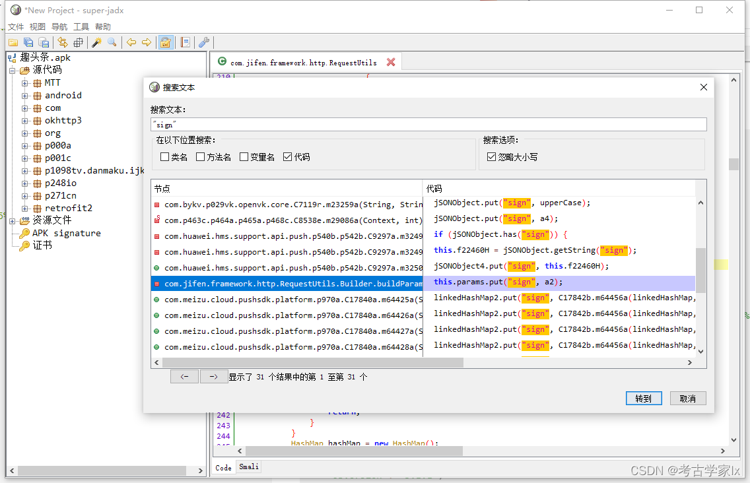
Task: Click the save-all toolbar icon
Action: pos(27,42)
